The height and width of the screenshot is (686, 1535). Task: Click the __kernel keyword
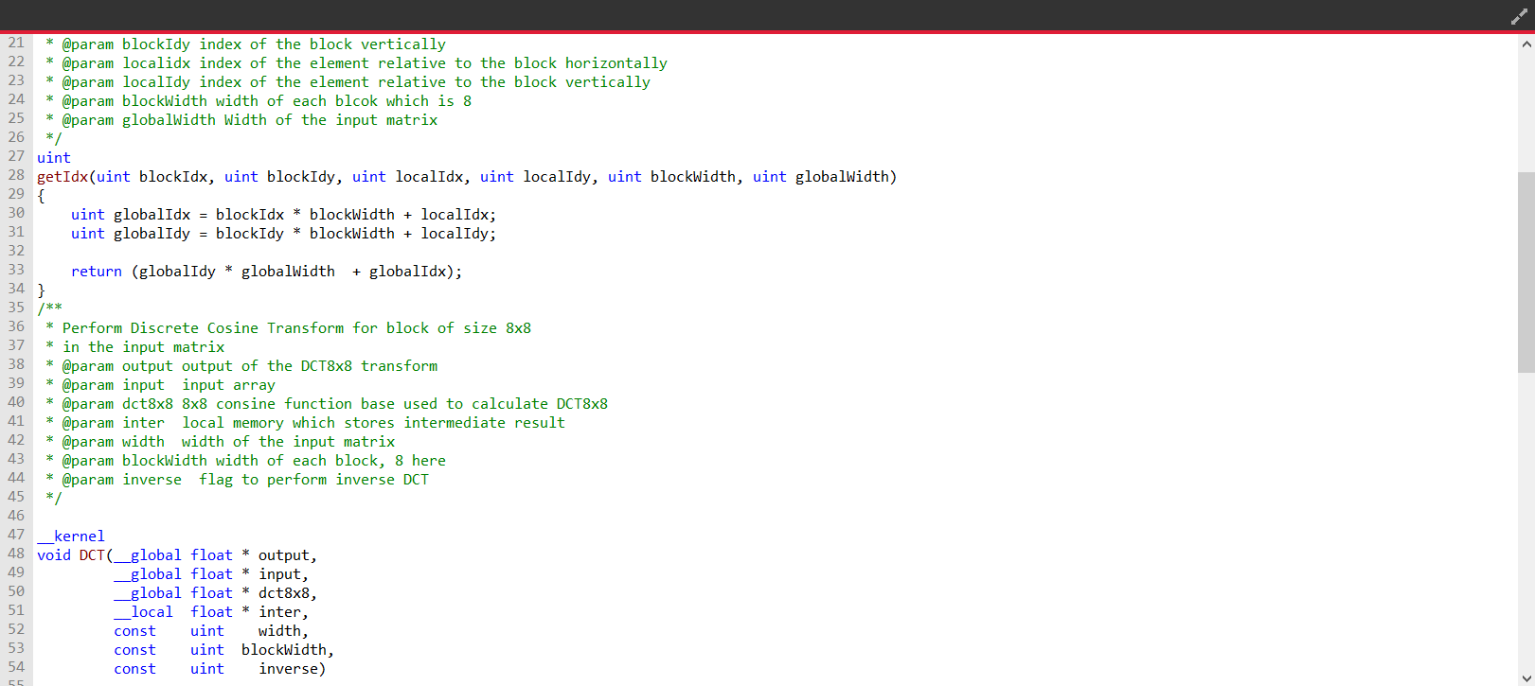tap(71, 536)
